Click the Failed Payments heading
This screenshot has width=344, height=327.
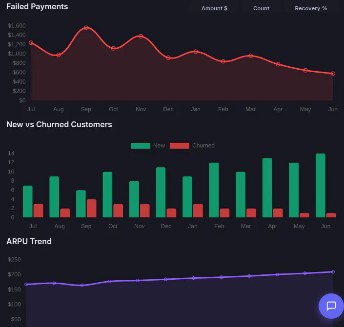pos(37,6)
